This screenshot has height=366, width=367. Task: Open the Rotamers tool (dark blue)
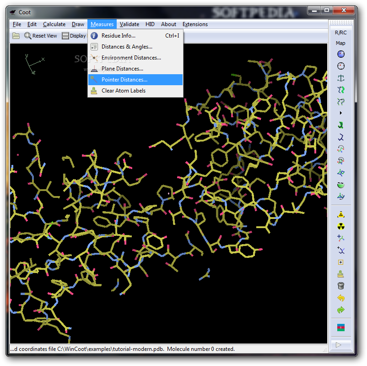[x=341, y=137]
